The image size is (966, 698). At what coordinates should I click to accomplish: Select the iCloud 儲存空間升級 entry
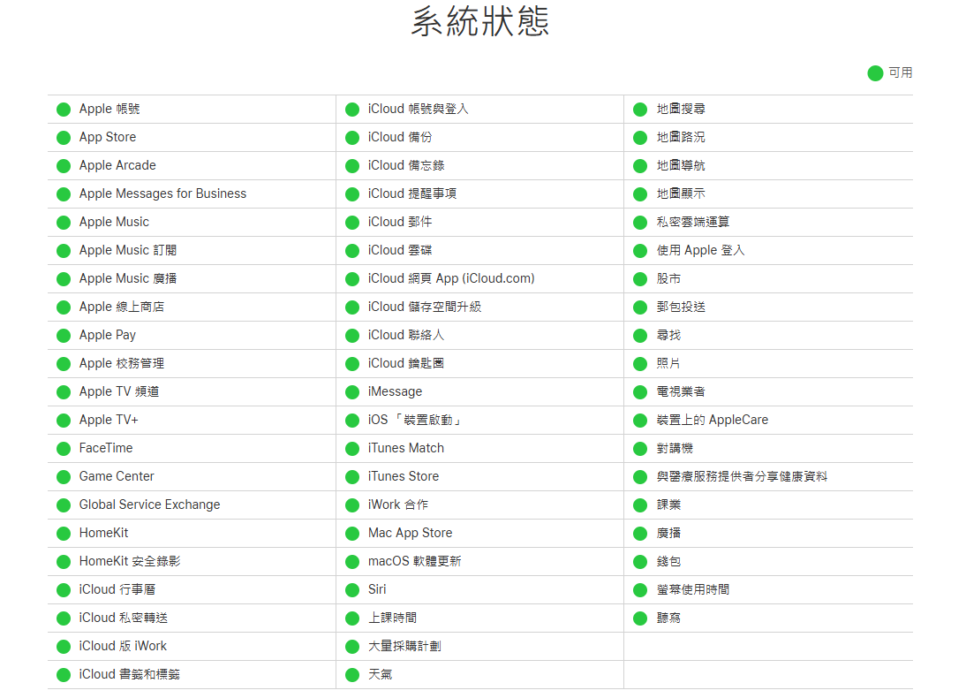425,307
